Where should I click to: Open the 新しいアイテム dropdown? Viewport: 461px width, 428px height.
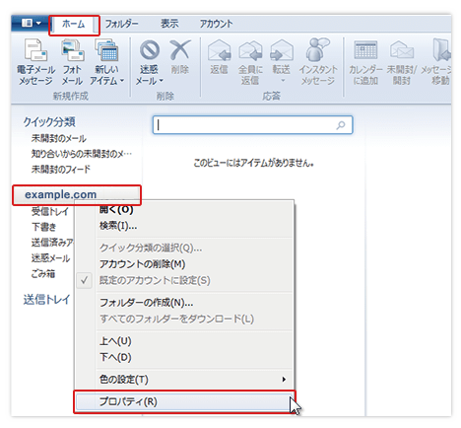[106, 61]
